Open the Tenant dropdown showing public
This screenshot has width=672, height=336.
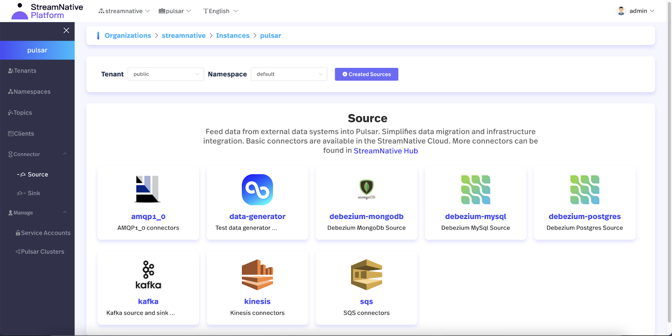pos(165,74)
